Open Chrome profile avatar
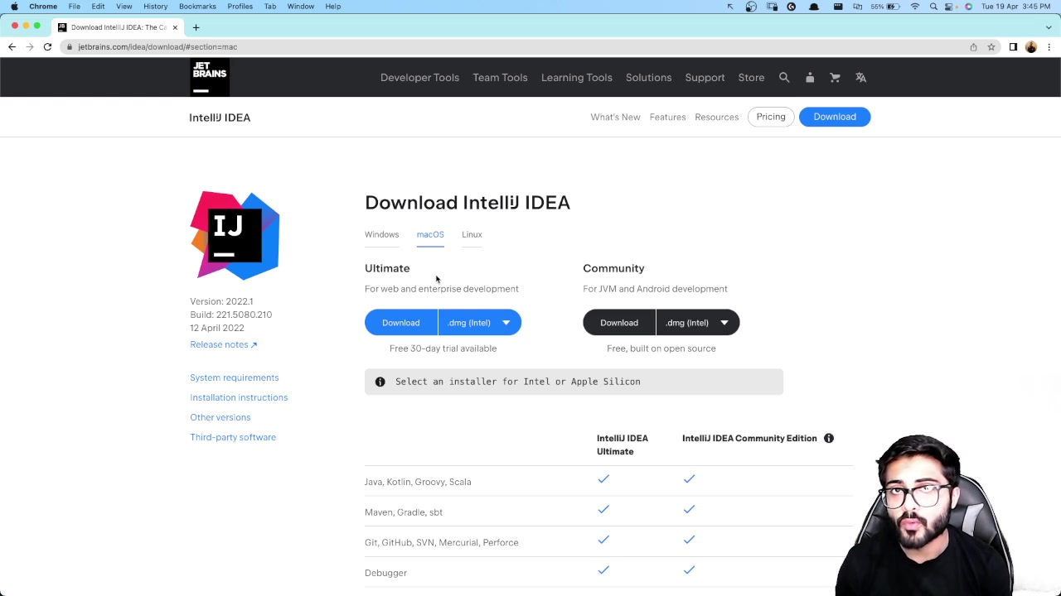Image resolution: width=1061 pixels, height=596 pixels. (x=1031, y=47)
